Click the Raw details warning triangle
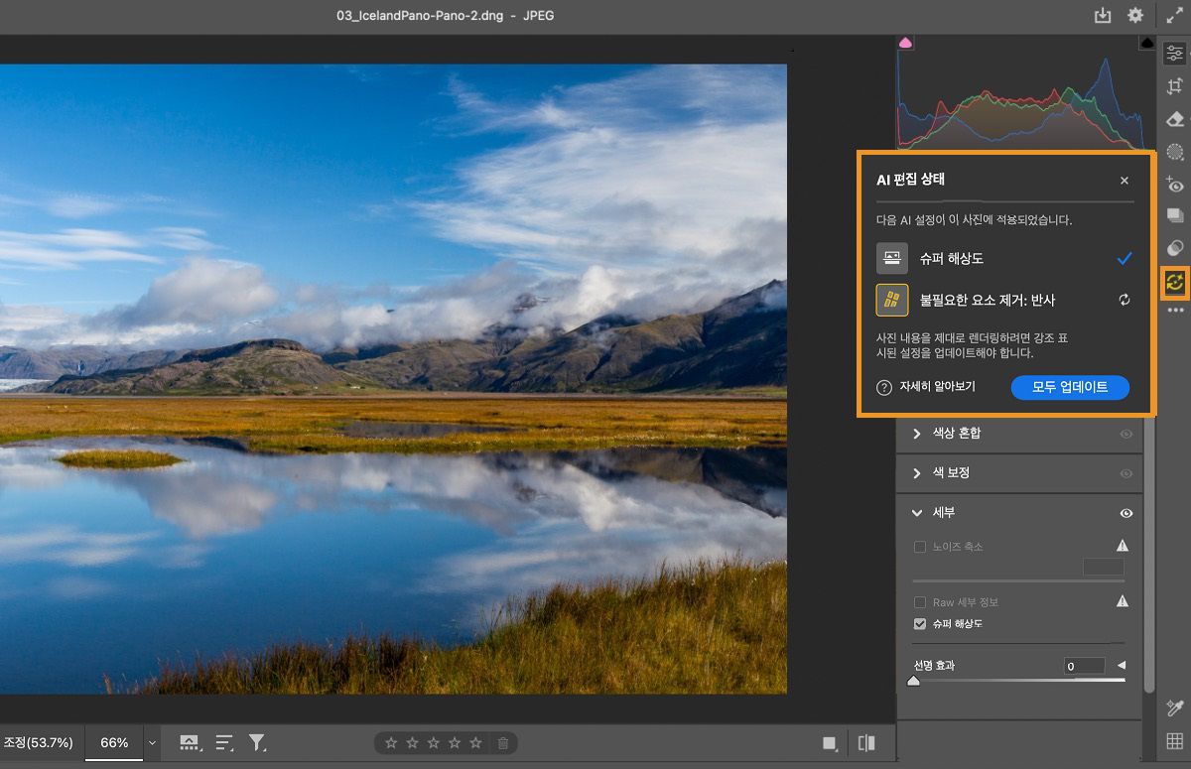The width and height of the screenshot is (1191, 769). click(1123, 601)
